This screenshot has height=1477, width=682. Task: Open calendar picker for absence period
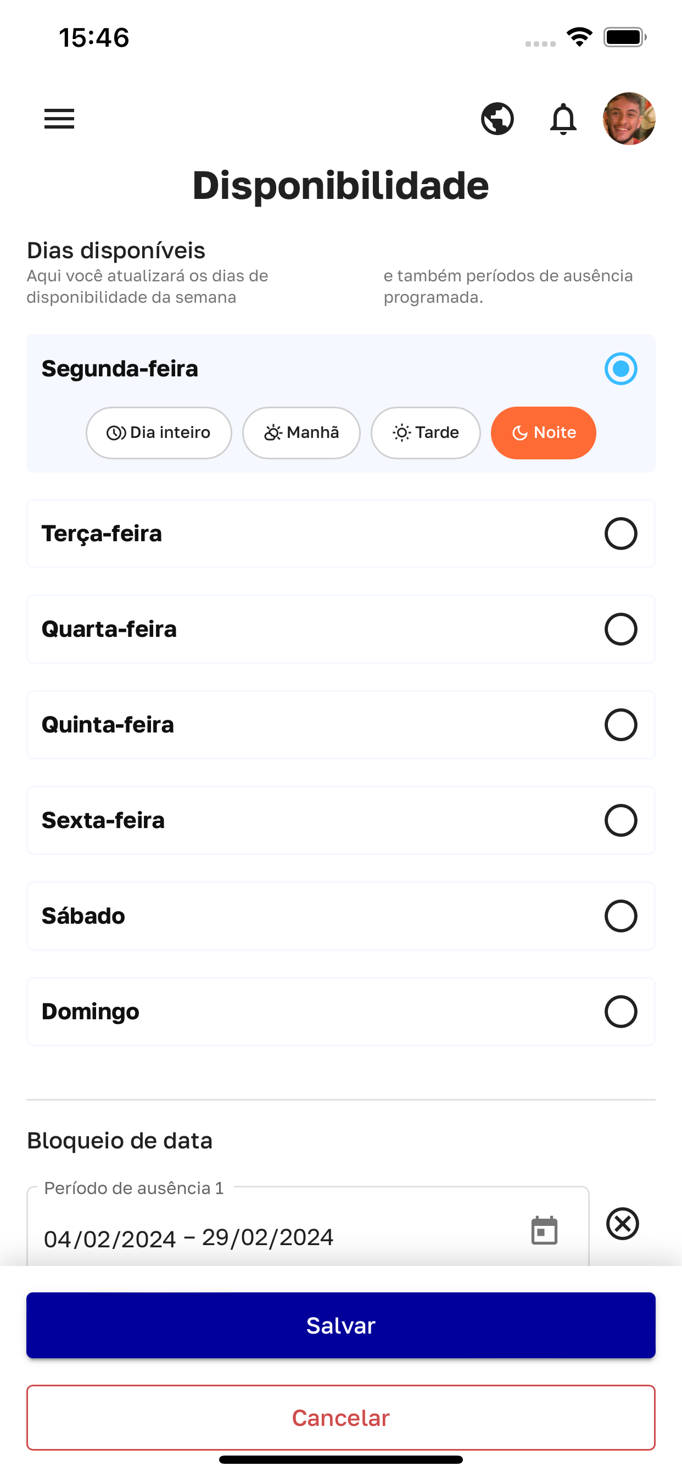point(544,1230)
